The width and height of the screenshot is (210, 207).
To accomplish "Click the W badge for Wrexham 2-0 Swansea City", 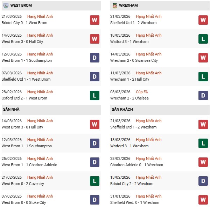I will tap(203, 58).
